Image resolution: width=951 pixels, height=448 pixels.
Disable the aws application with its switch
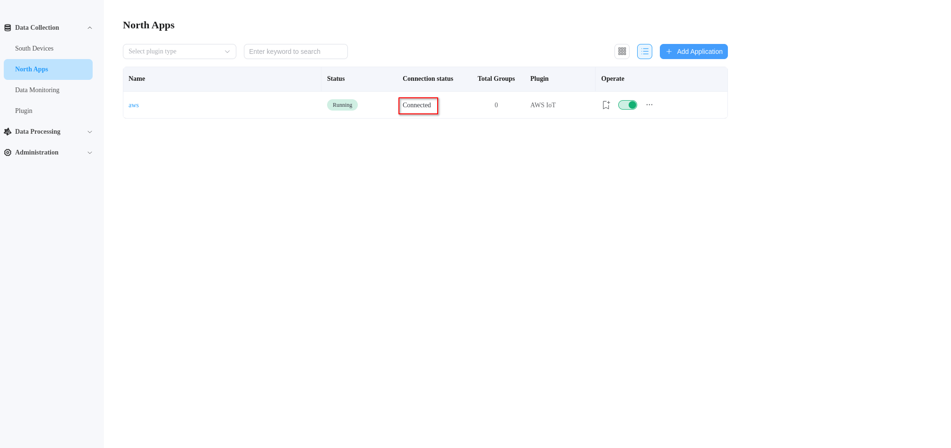[628, 104]
